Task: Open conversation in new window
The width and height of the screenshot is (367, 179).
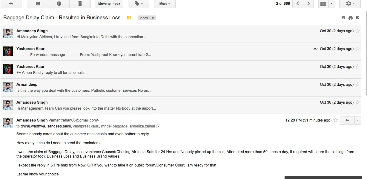Action: pyautogui.click(x=357, y=18)
